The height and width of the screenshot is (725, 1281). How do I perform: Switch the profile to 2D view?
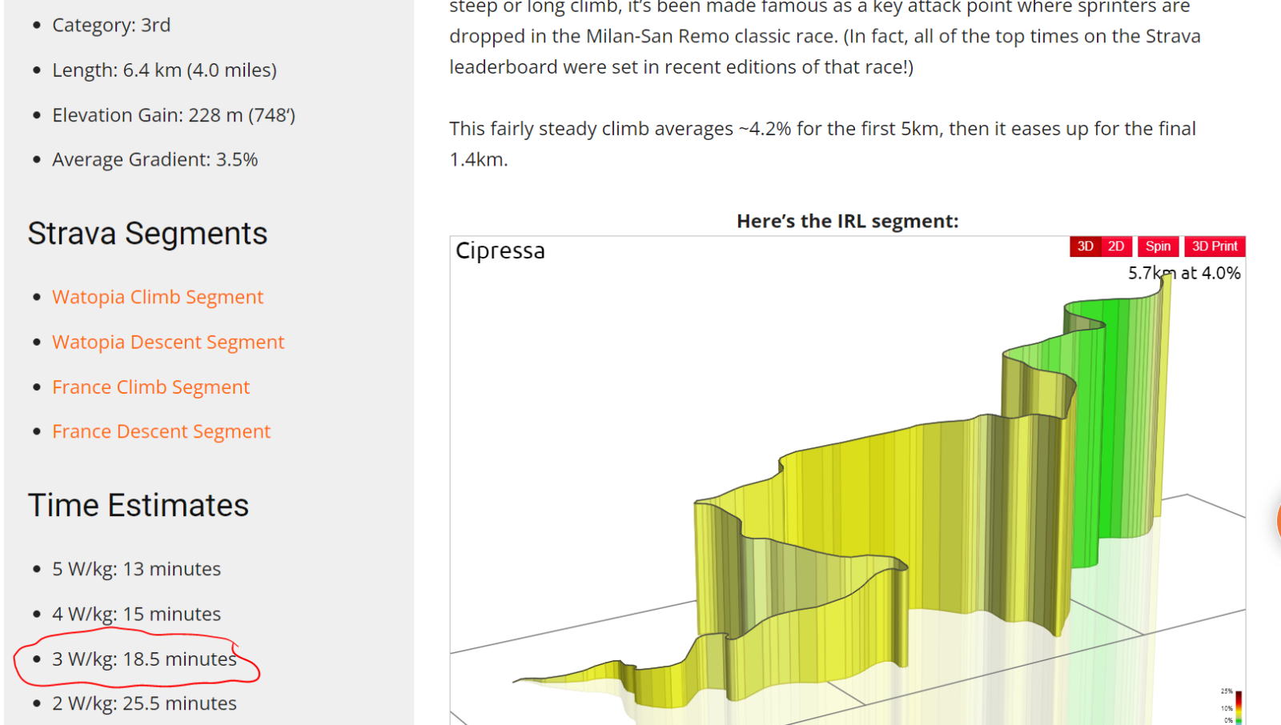click(1116, 246)
